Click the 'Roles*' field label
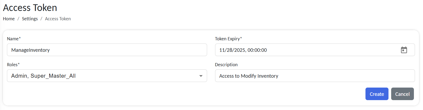The image size is (423, 110). pos(13,65)
